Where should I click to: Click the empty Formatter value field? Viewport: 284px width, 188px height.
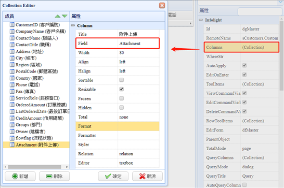[x=138, y=135]
